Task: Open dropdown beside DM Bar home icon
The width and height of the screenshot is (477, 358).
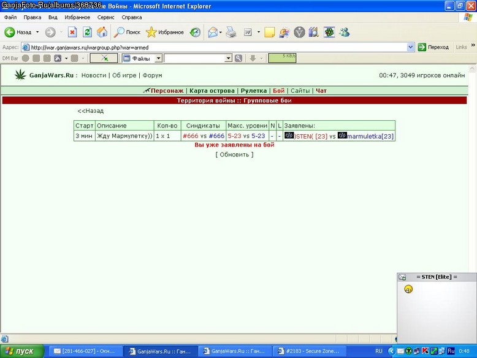Action: [x=66, y=58]
